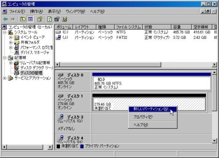
Task: Click the (C:) volume drive icon in list
Action: click(x=58, y=32)
